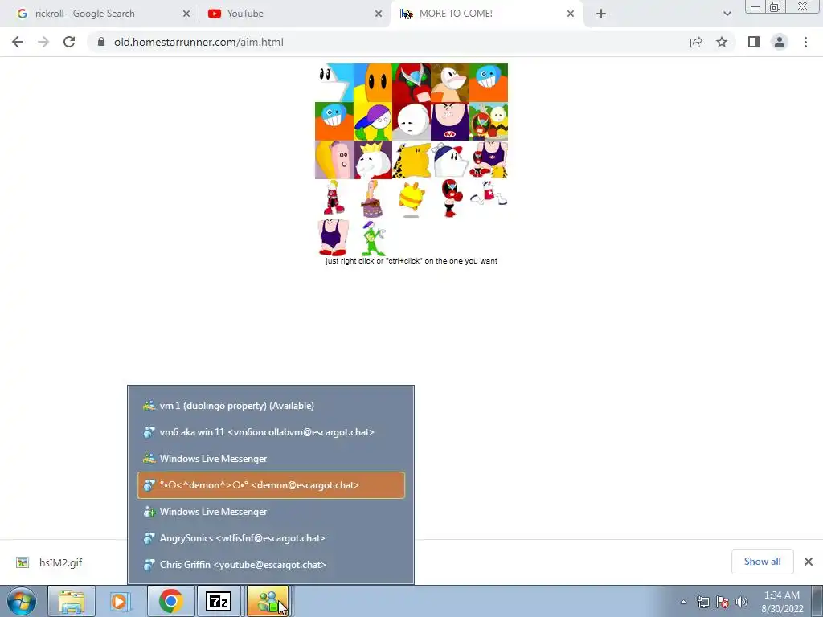The image size is (823, 617).
Task: Select Marzipan holding a guitar icon
Action: click(373, 198)
